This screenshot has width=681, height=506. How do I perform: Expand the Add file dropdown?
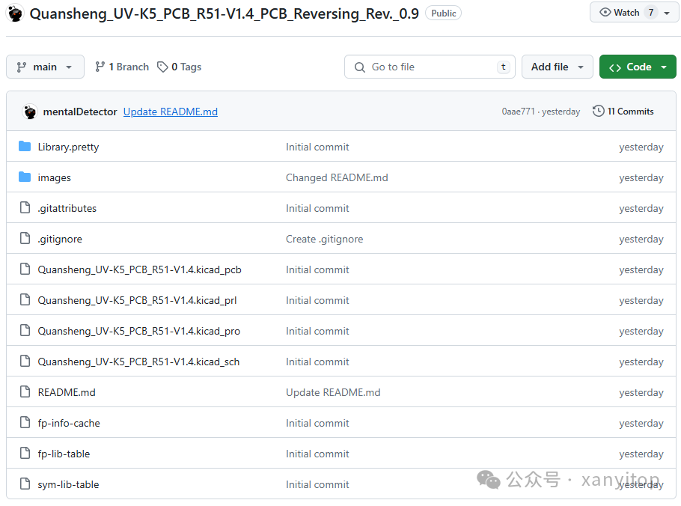(557, 67)
